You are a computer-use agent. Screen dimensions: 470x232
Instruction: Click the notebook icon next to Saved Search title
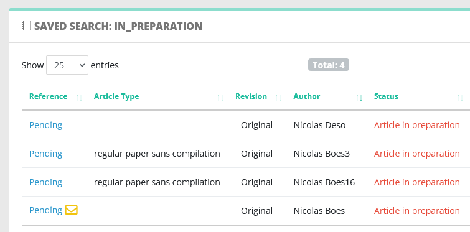(x=27, y=26)
